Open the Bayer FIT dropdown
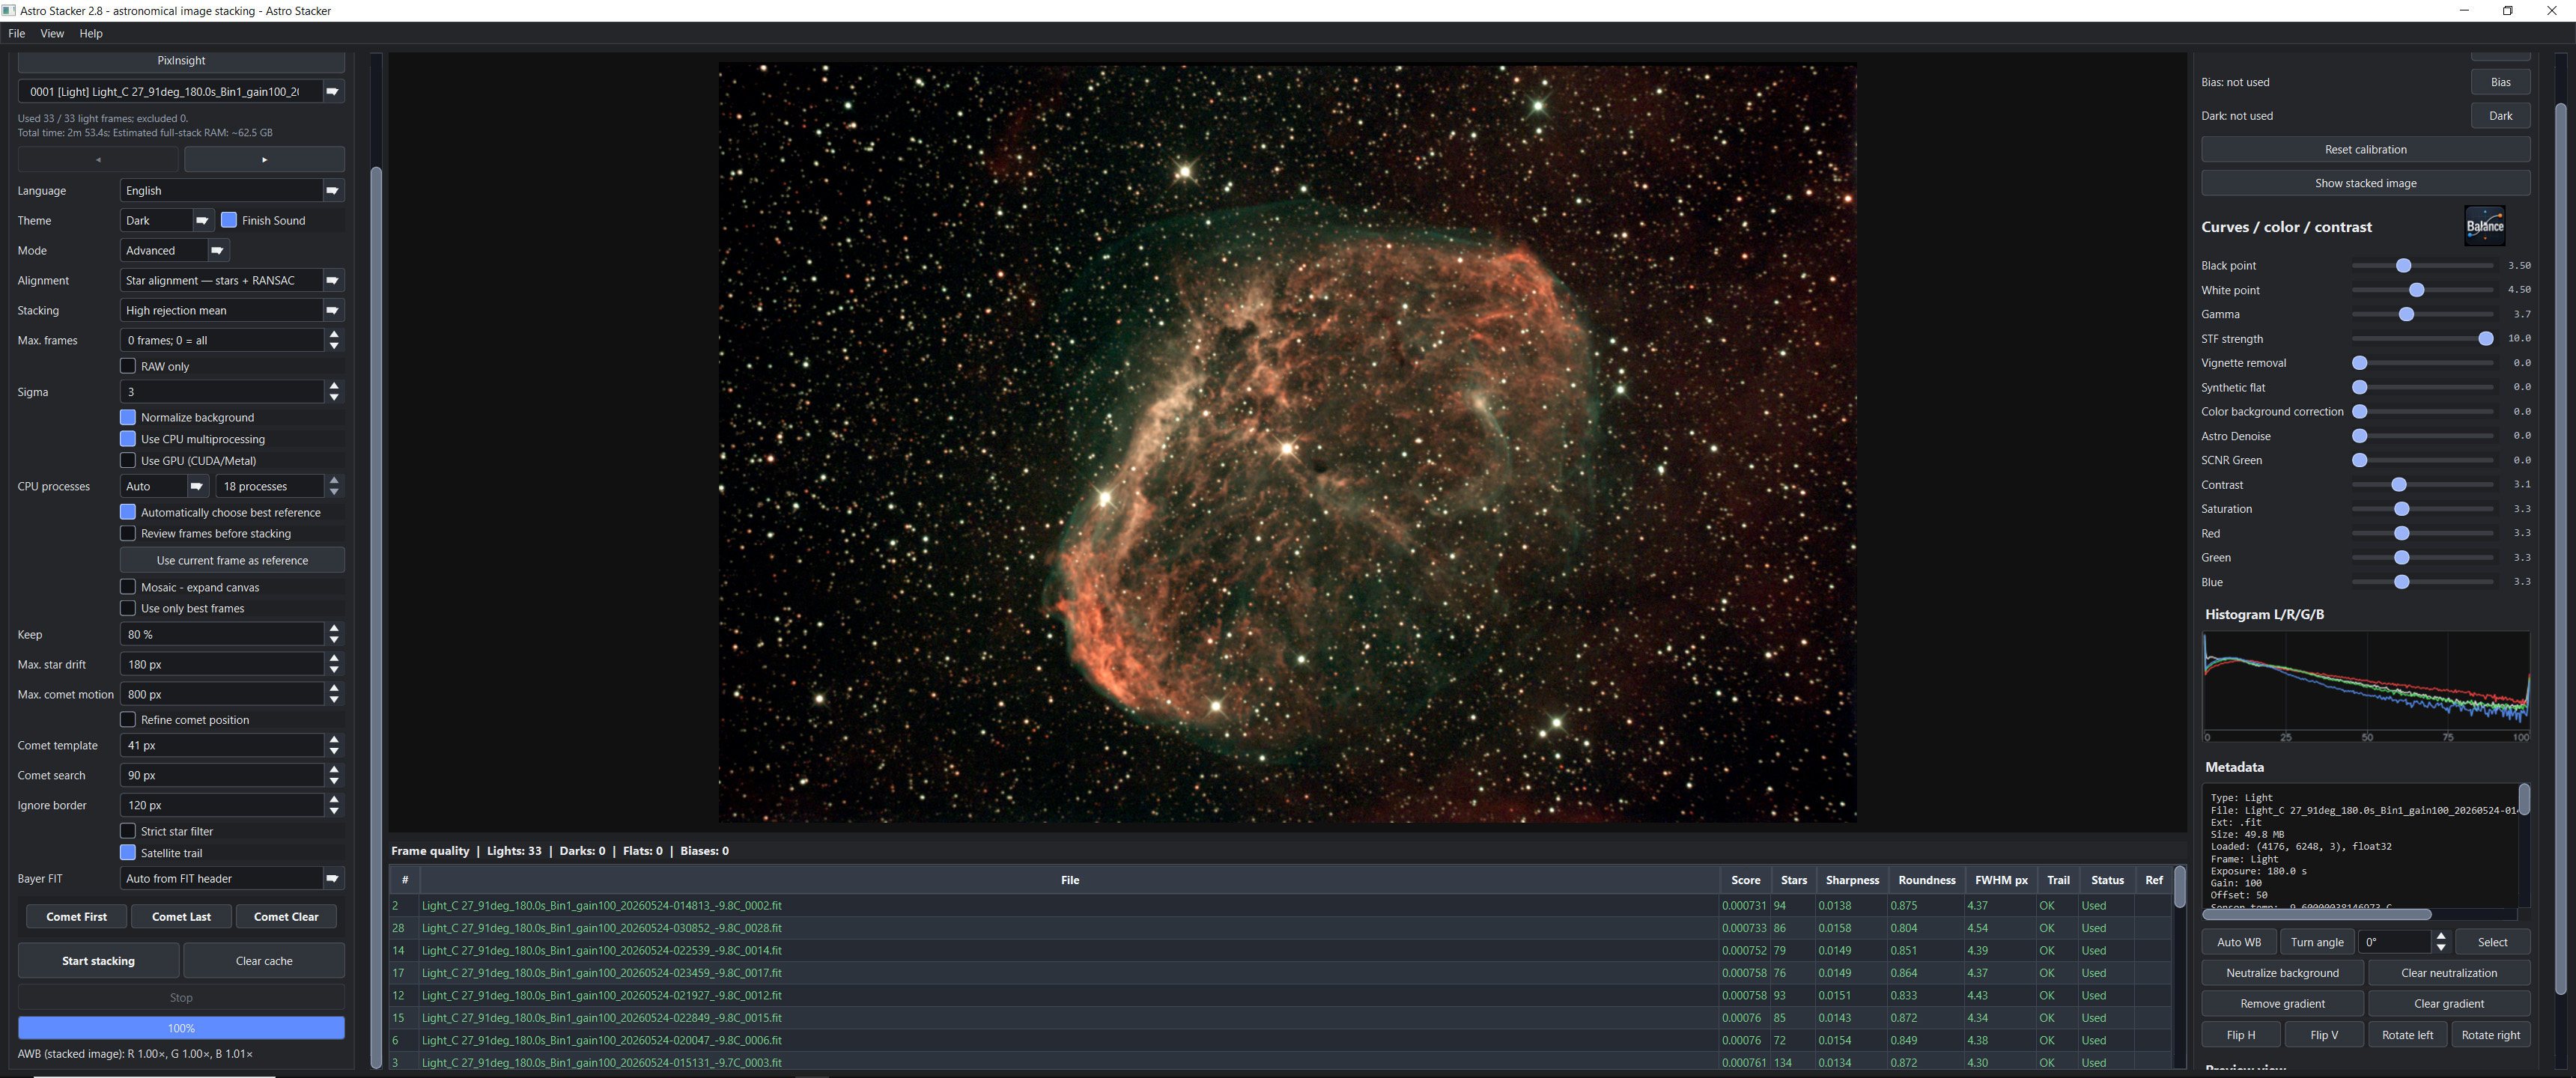 [x=233, y=879]
